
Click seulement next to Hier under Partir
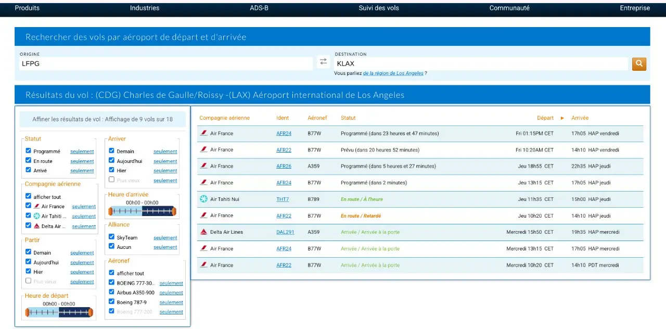[82, 272]
